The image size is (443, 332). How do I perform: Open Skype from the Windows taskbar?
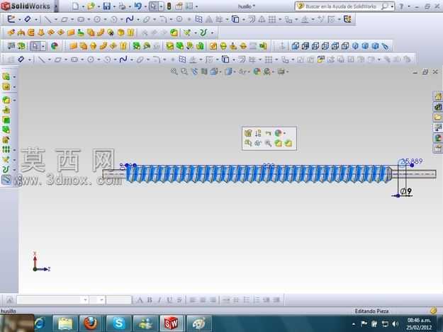118,324
